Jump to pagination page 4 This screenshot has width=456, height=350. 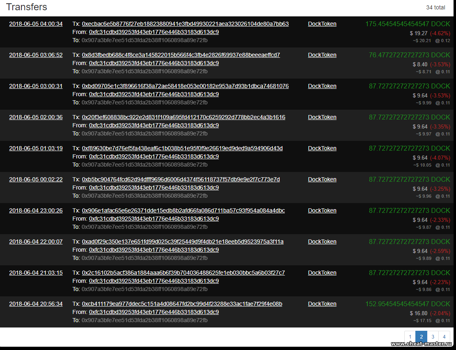click(x=444, y=337)
